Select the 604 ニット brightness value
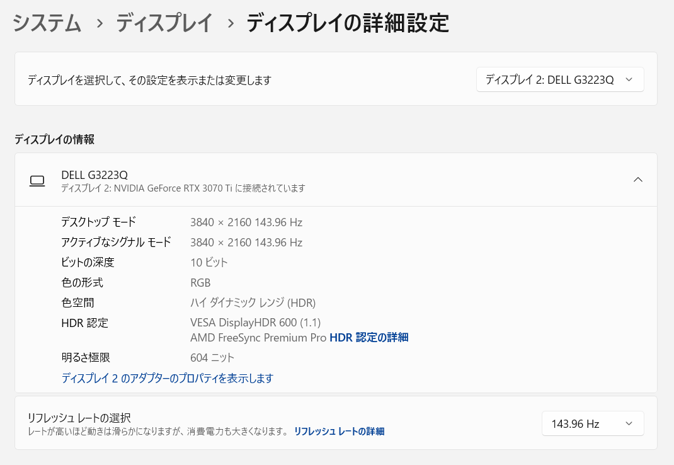This screenshot has width=674, height=465. [x=212, y=358]
